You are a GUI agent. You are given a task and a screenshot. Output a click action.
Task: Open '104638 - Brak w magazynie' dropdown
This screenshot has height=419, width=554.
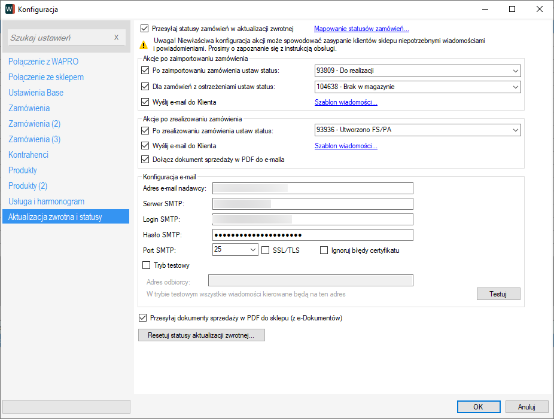(515, 87)
